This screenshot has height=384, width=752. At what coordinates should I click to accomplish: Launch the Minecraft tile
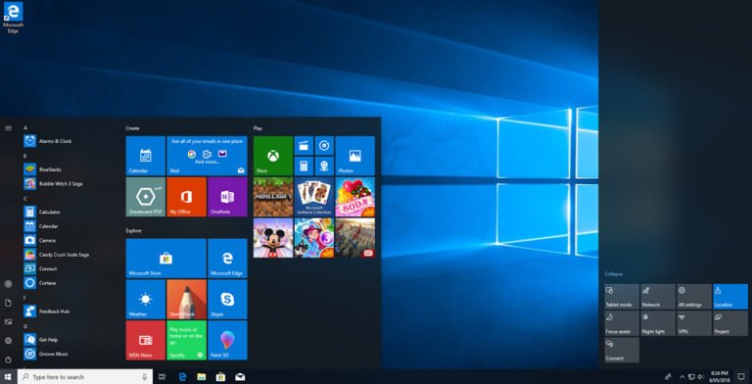click(x=273, y=197)
